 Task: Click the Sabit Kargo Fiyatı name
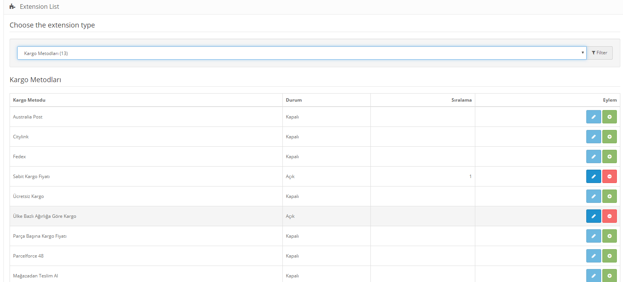(x=31, y=177)
